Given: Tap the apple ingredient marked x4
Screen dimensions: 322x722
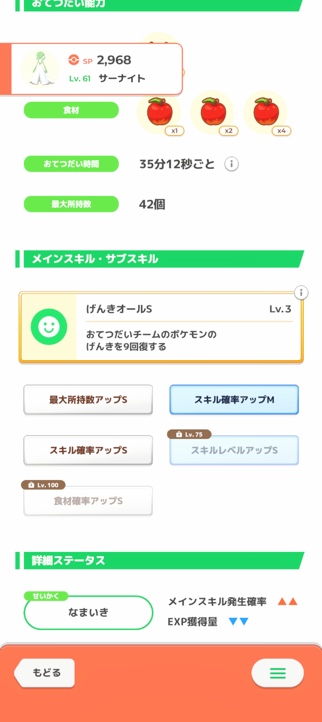Looking at the screenshot, I should [x=266, y=112].
